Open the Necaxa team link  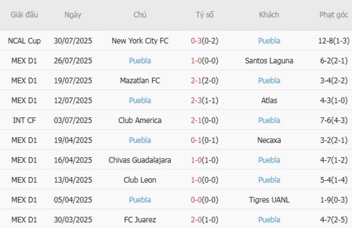point(269,140)
